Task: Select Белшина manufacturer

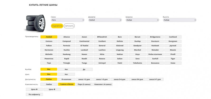Action: [x=155, y=63]
